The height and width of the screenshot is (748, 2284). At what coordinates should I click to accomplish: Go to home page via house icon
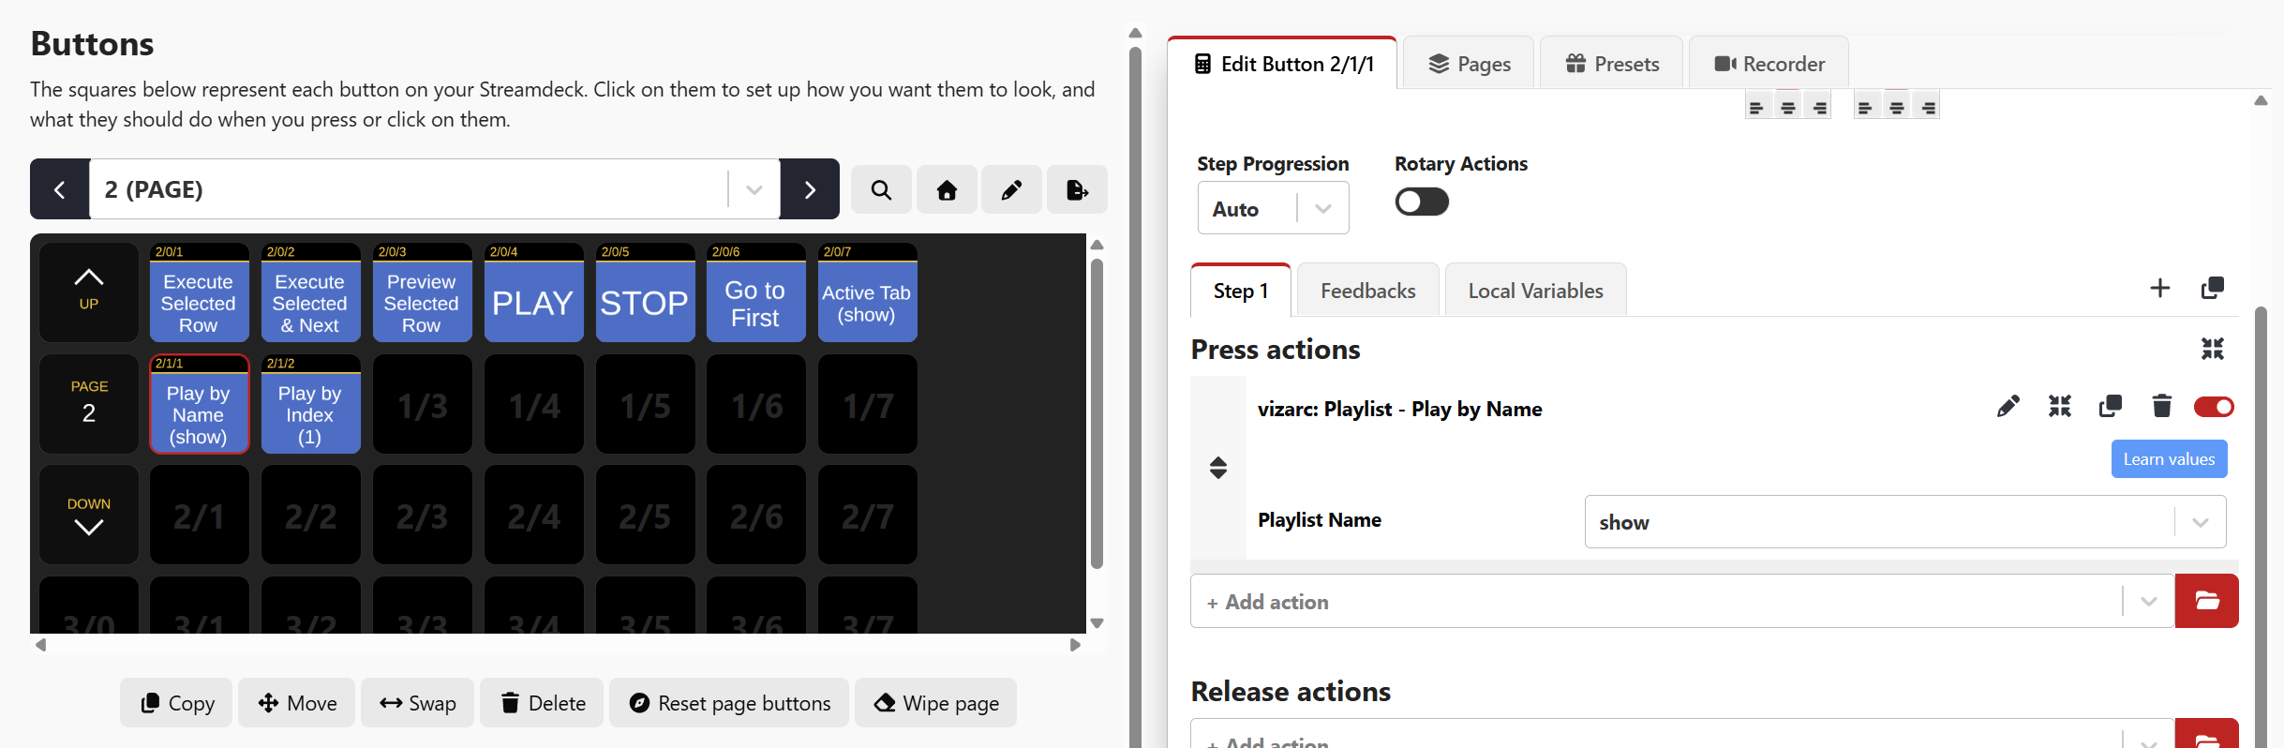[x=947, y=190]
